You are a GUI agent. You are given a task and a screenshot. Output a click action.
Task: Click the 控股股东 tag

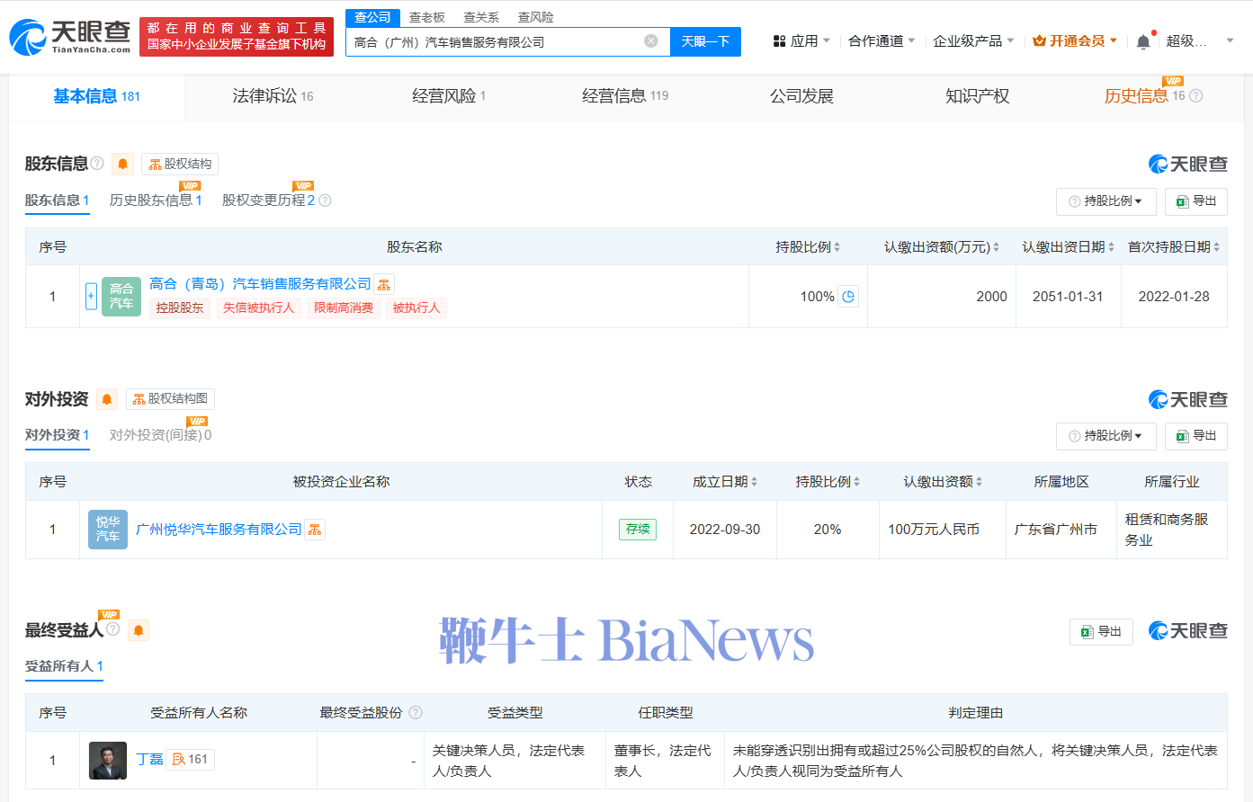pos(180,307)
